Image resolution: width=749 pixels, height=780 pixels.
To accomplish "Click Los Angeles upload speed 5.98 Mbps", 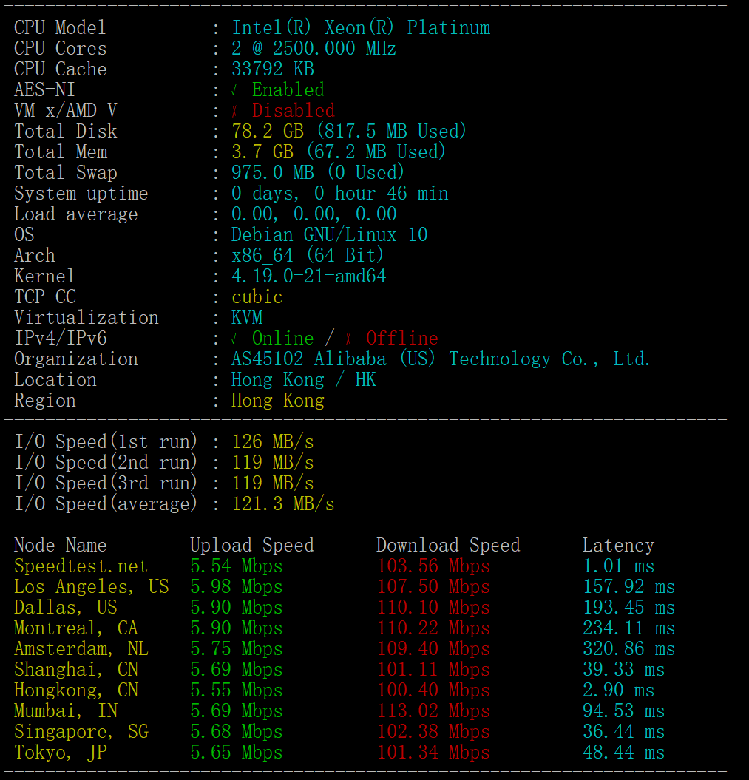I will tap(236, 587).
